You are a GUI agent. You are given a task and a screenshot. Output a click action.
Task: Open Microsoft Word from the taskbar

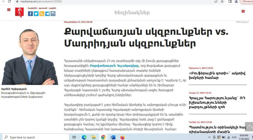pos(113,137)
